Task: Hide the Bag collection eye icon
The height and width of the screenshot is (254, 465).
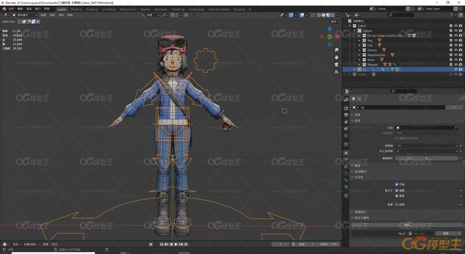Action: pyautogui.click(x=456, y=40)
